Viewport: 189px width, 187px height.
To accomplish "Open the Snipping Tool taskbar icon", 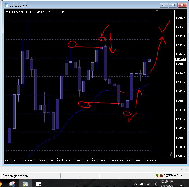I will coord(12,184).
